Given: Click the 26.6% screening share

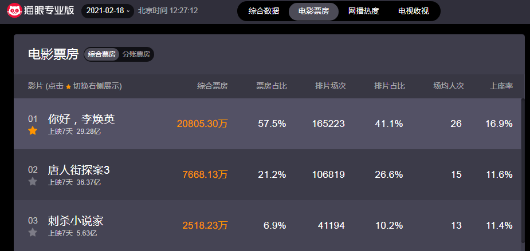Looking at the screenshot, I should point(389,175).
